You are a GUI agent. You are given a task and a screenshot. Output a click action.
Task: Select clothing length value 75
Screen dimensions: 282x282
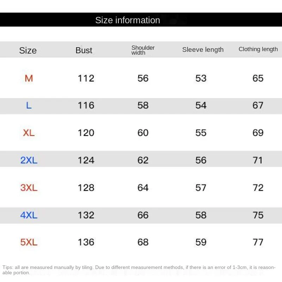258,215
